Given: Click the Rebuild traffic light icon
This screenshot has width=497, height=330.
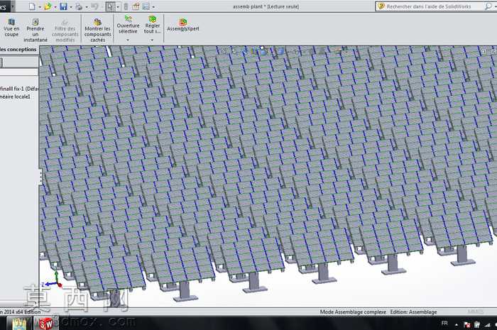Looking at the screenshot, I should pyautogui.click(x=126, y=6).
